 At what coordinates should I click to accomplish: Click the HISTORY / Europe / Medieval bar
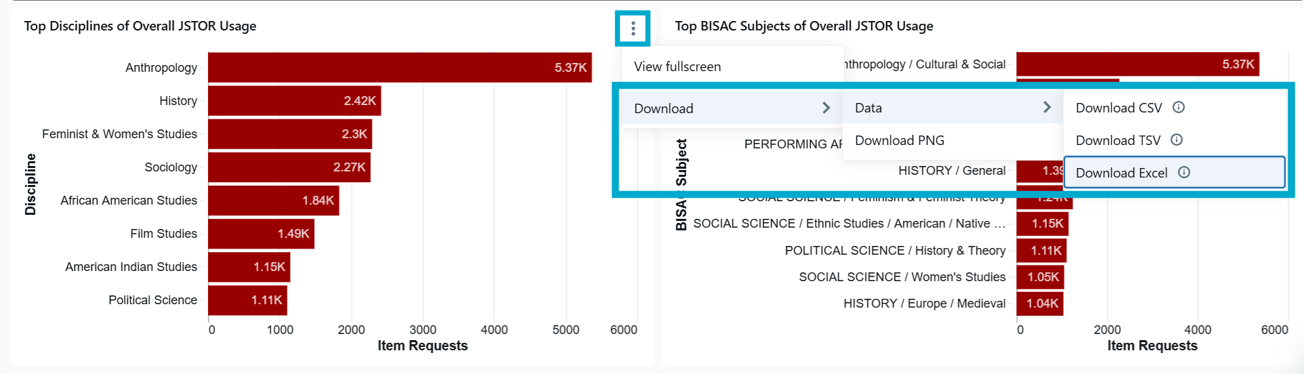click(x=1039, y=303)
